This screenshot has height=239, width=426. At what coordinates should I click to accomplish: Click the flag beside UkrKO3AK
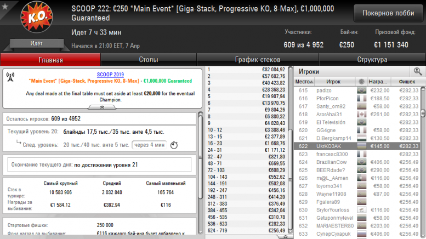click(x=361, y=146)
